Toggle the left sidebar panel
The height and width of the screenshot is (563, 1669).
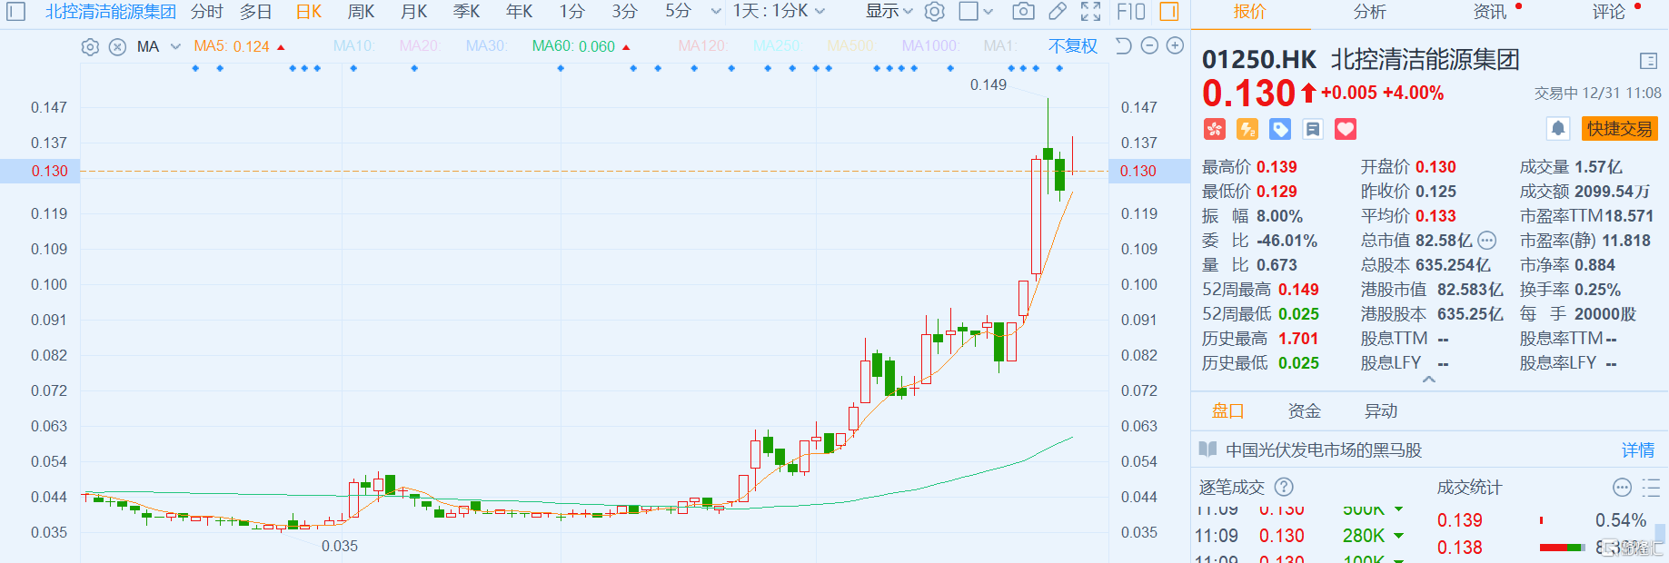pyautogui.click(x=16, y=12)
